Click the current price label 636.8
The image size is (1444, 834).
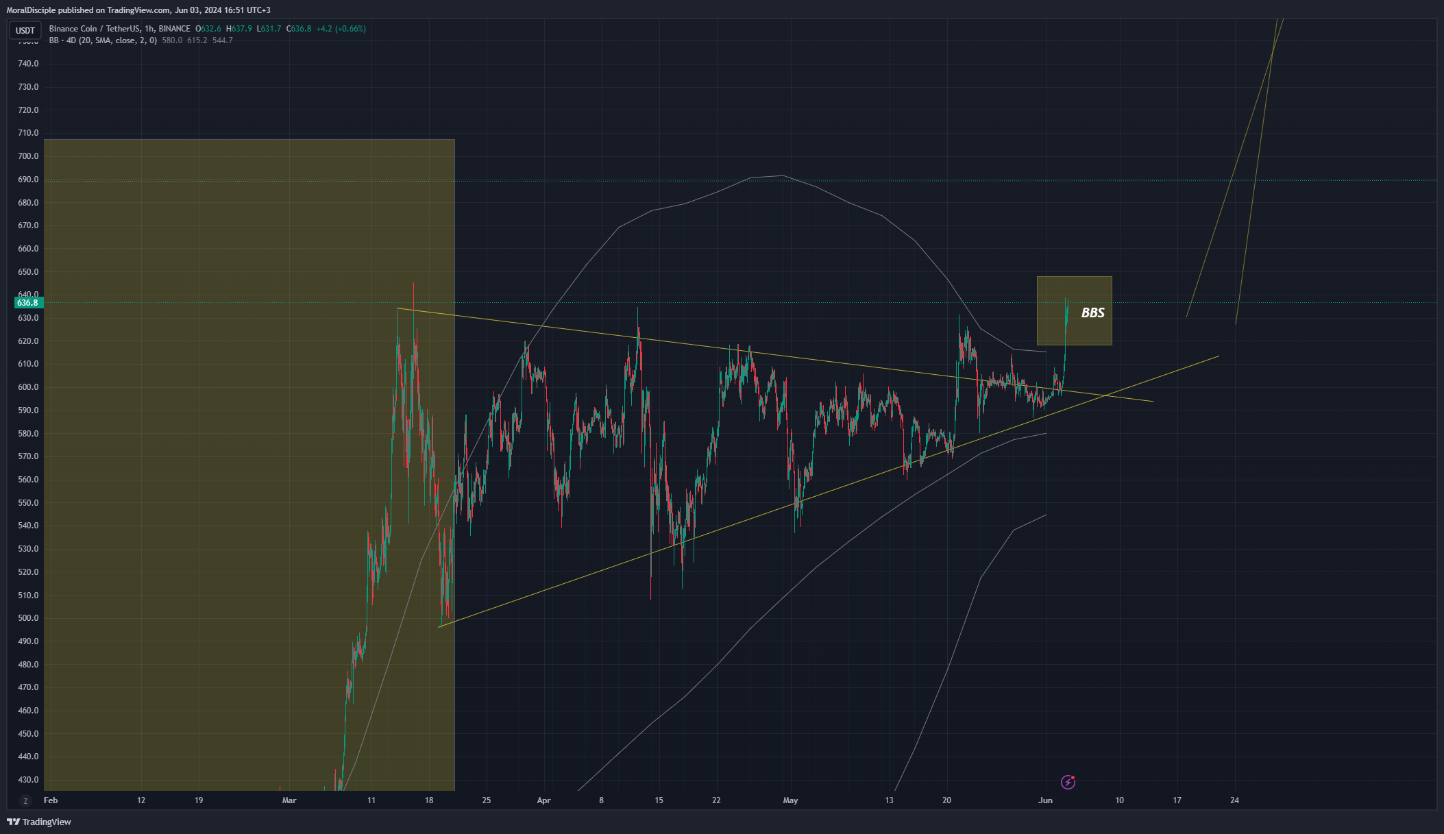click(27, 303)
